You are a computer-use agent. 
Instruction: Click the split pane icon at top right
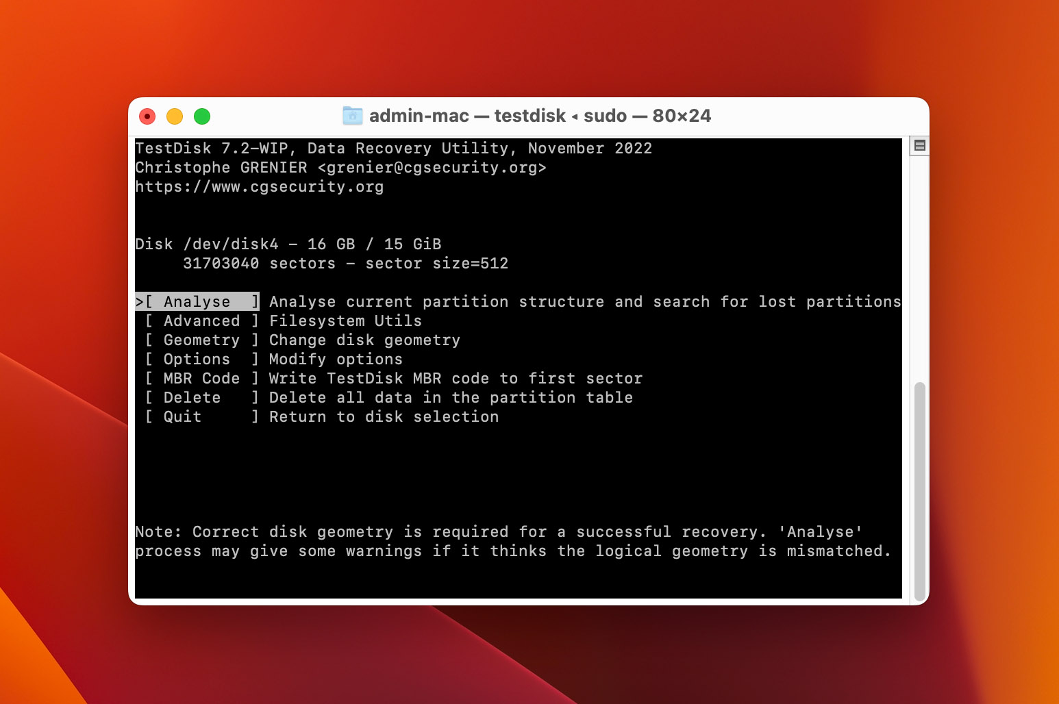(920, 145)
